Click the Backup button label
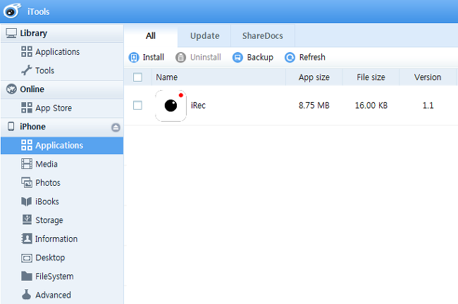 pyautogui.click(x=260, y=57)
